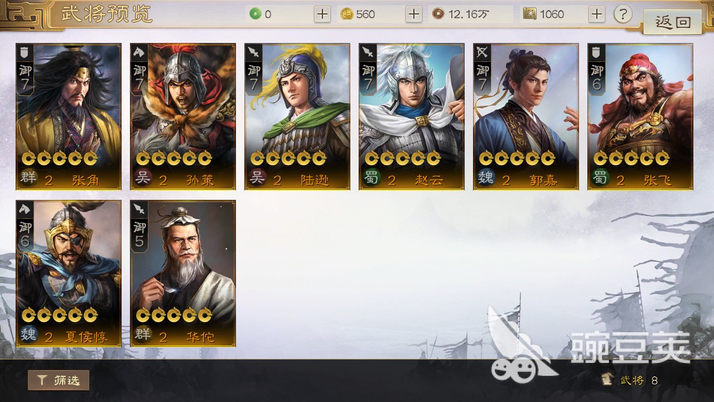This screenshot has height=402, width=714.
Task: Click the shield troop icon on 张角 card
Action: tap(24, 52)
